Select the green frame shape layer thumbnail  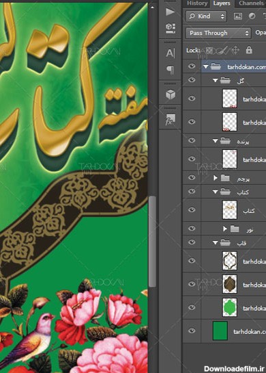(x=229, y=307)
